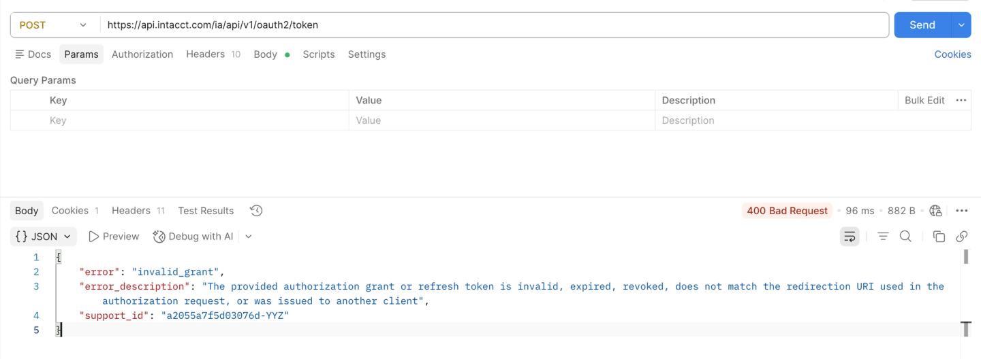Open the Send button options arrow
Viewport: 981px width, 359px height.
tap(961, 25)
